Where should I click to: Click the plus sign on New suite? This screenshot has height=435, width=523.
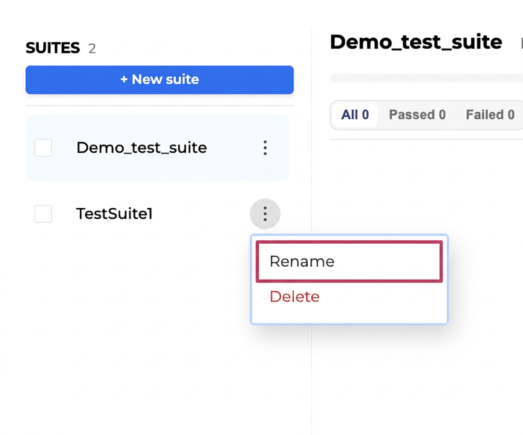124,79
